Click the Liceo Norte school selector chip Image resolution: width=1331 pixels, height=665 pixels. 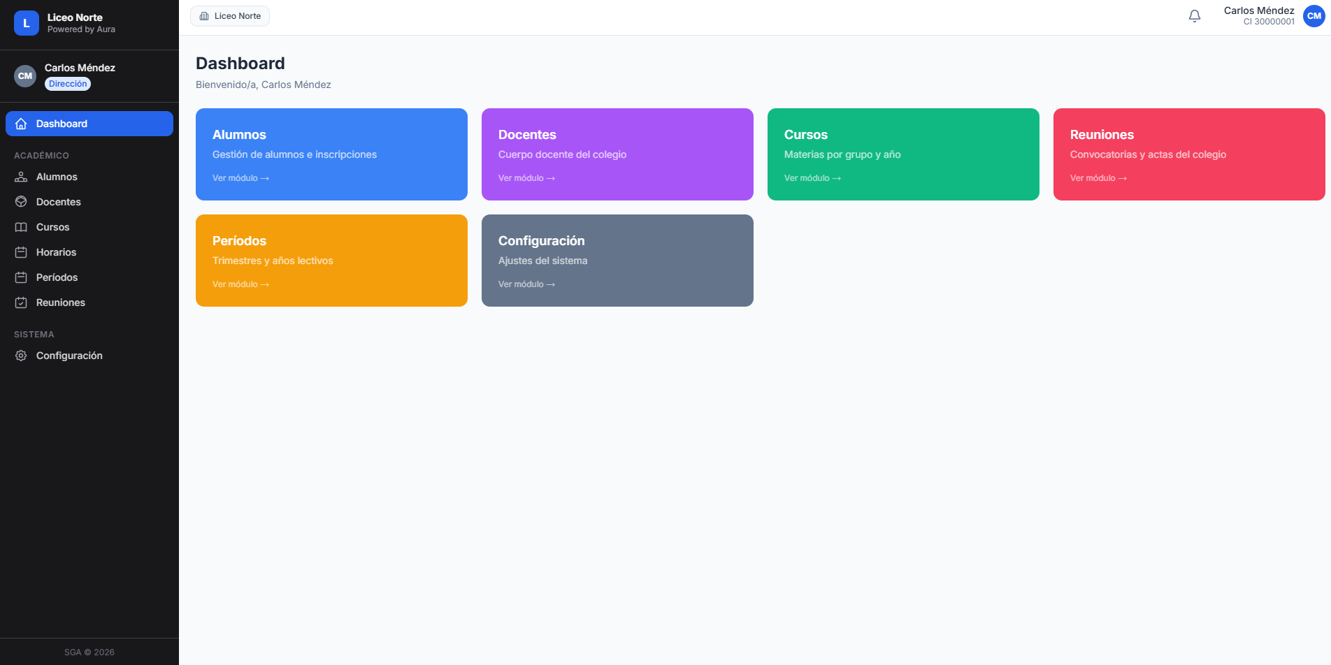(x=230, y=16)
